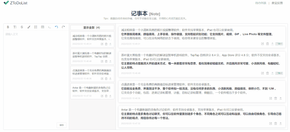Click timestamp 2022/02/25 15:49:31 in full card
Screen dimensions: 290x132
click(x=131, y=44)
